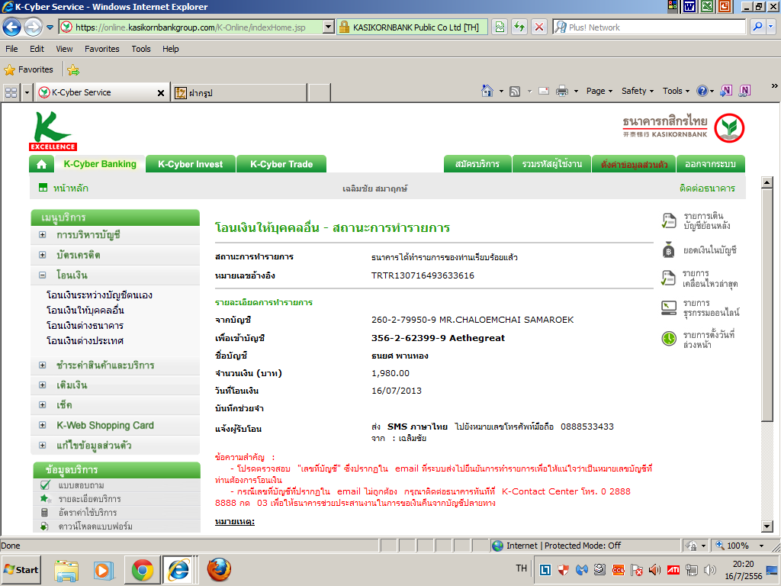Click the Favorites star icon
This screenshot has height=586, width=781.
[x=9, y=69]
